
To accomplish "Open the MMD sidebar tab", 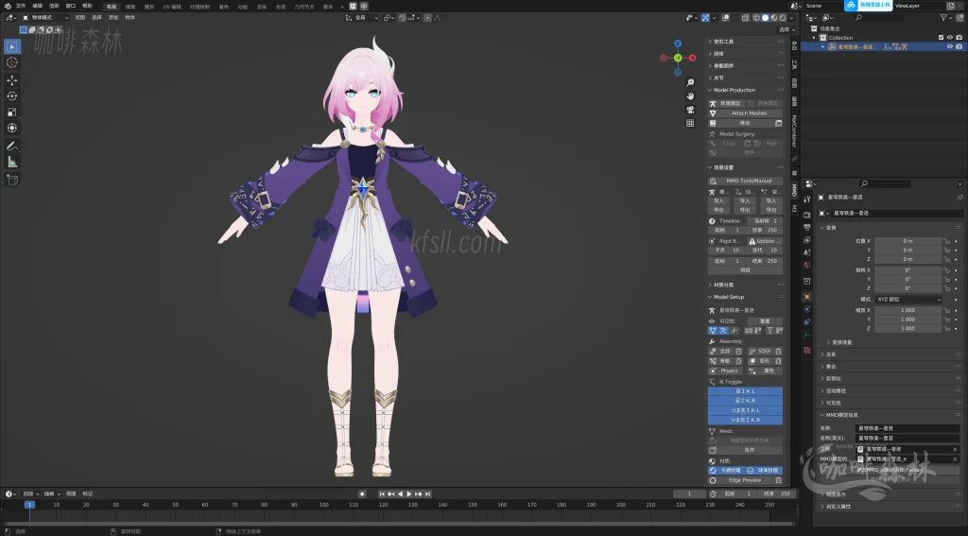I will click(794, 190).
